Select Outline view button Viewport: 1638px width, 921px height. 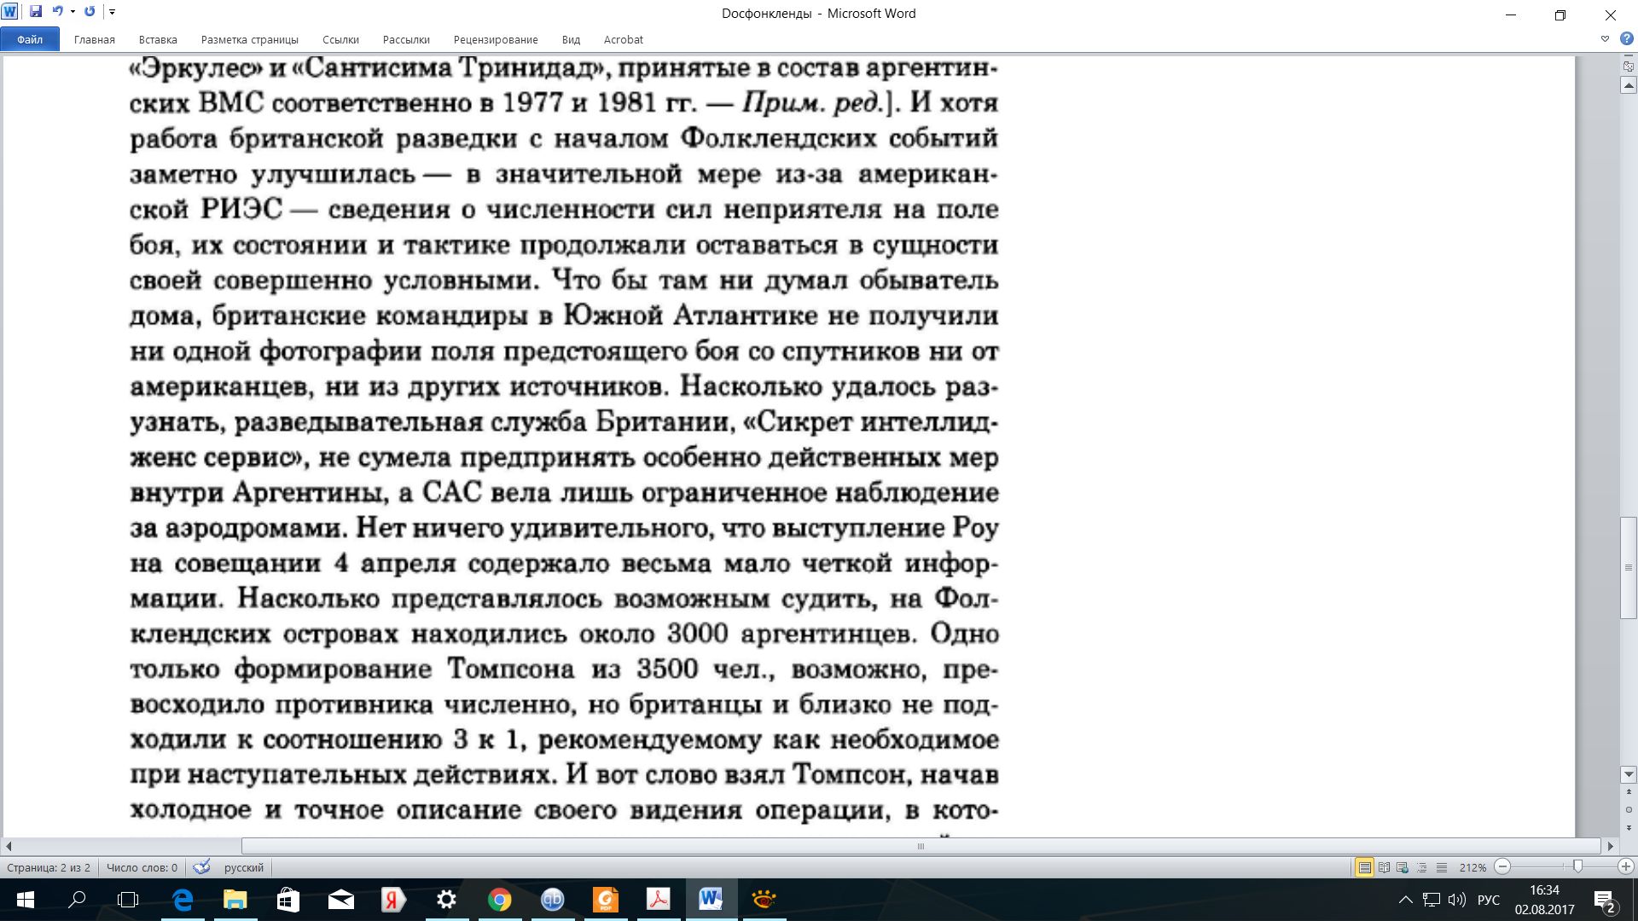(1422, 867)
